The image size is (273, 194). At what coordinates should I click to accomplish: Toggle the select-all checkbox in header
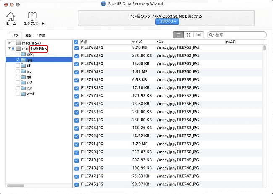coord(76,42)
